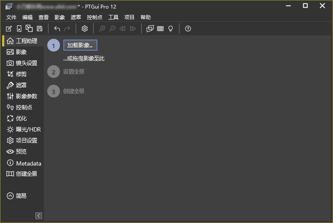Viewport: 333px width, 223px height.
Task: Open the 创建全景 sidebar tab
Action: [22, 174]
